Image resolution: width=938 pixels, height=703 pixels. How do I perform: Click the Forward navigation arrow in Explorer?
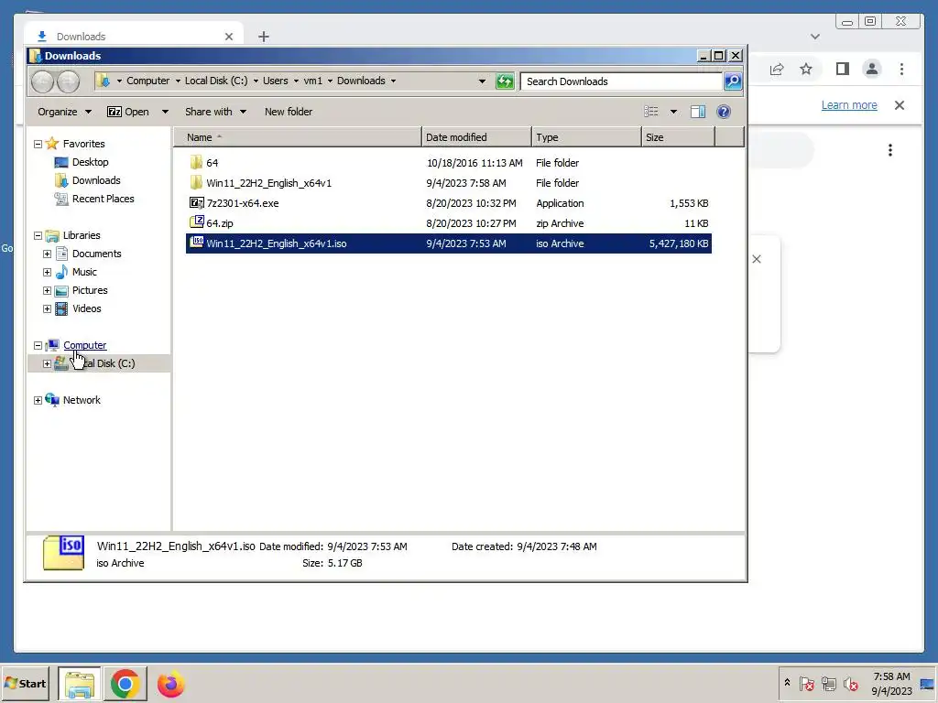(x=68, y=81)
